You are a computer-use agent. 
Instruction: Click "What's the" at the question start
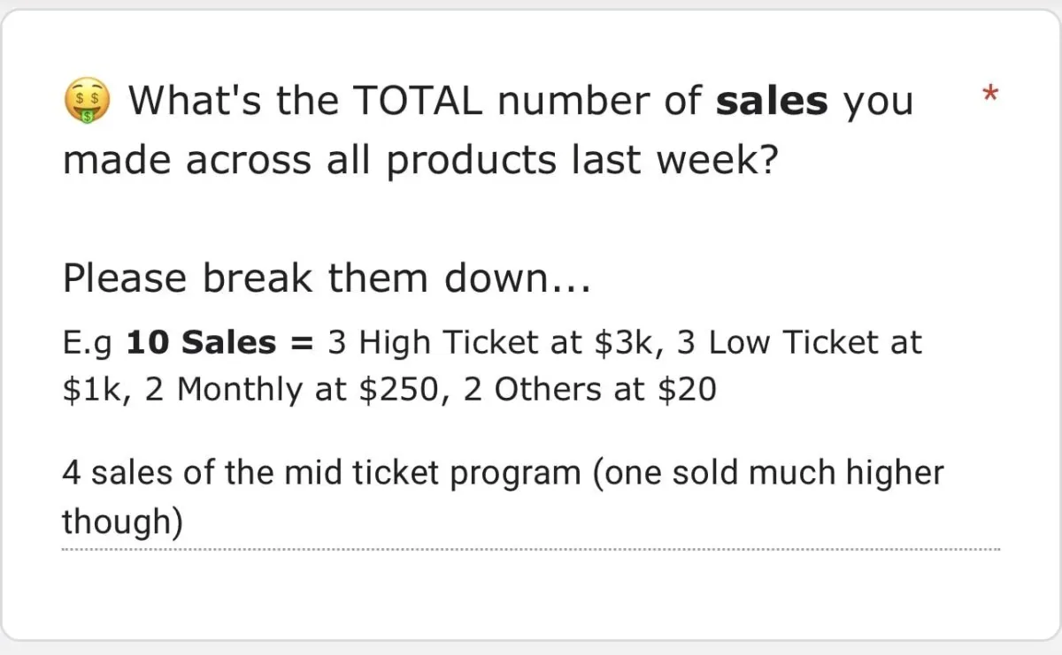236,102
